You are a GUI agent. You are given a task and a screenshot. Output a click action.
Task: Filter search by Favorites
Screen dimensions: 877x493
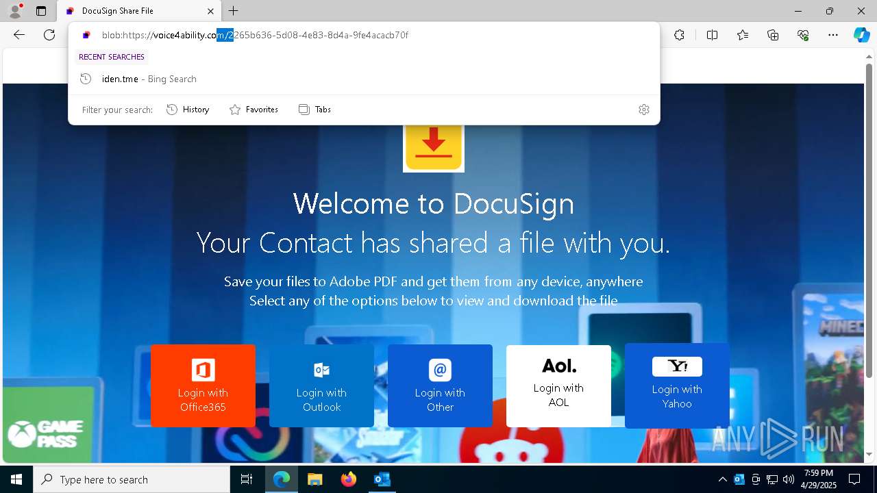254,110
